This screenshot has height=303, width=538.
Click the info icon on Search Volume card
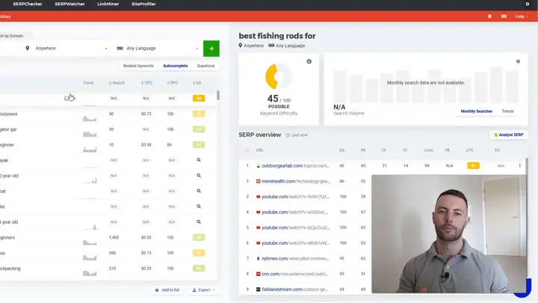click(517, 61)
